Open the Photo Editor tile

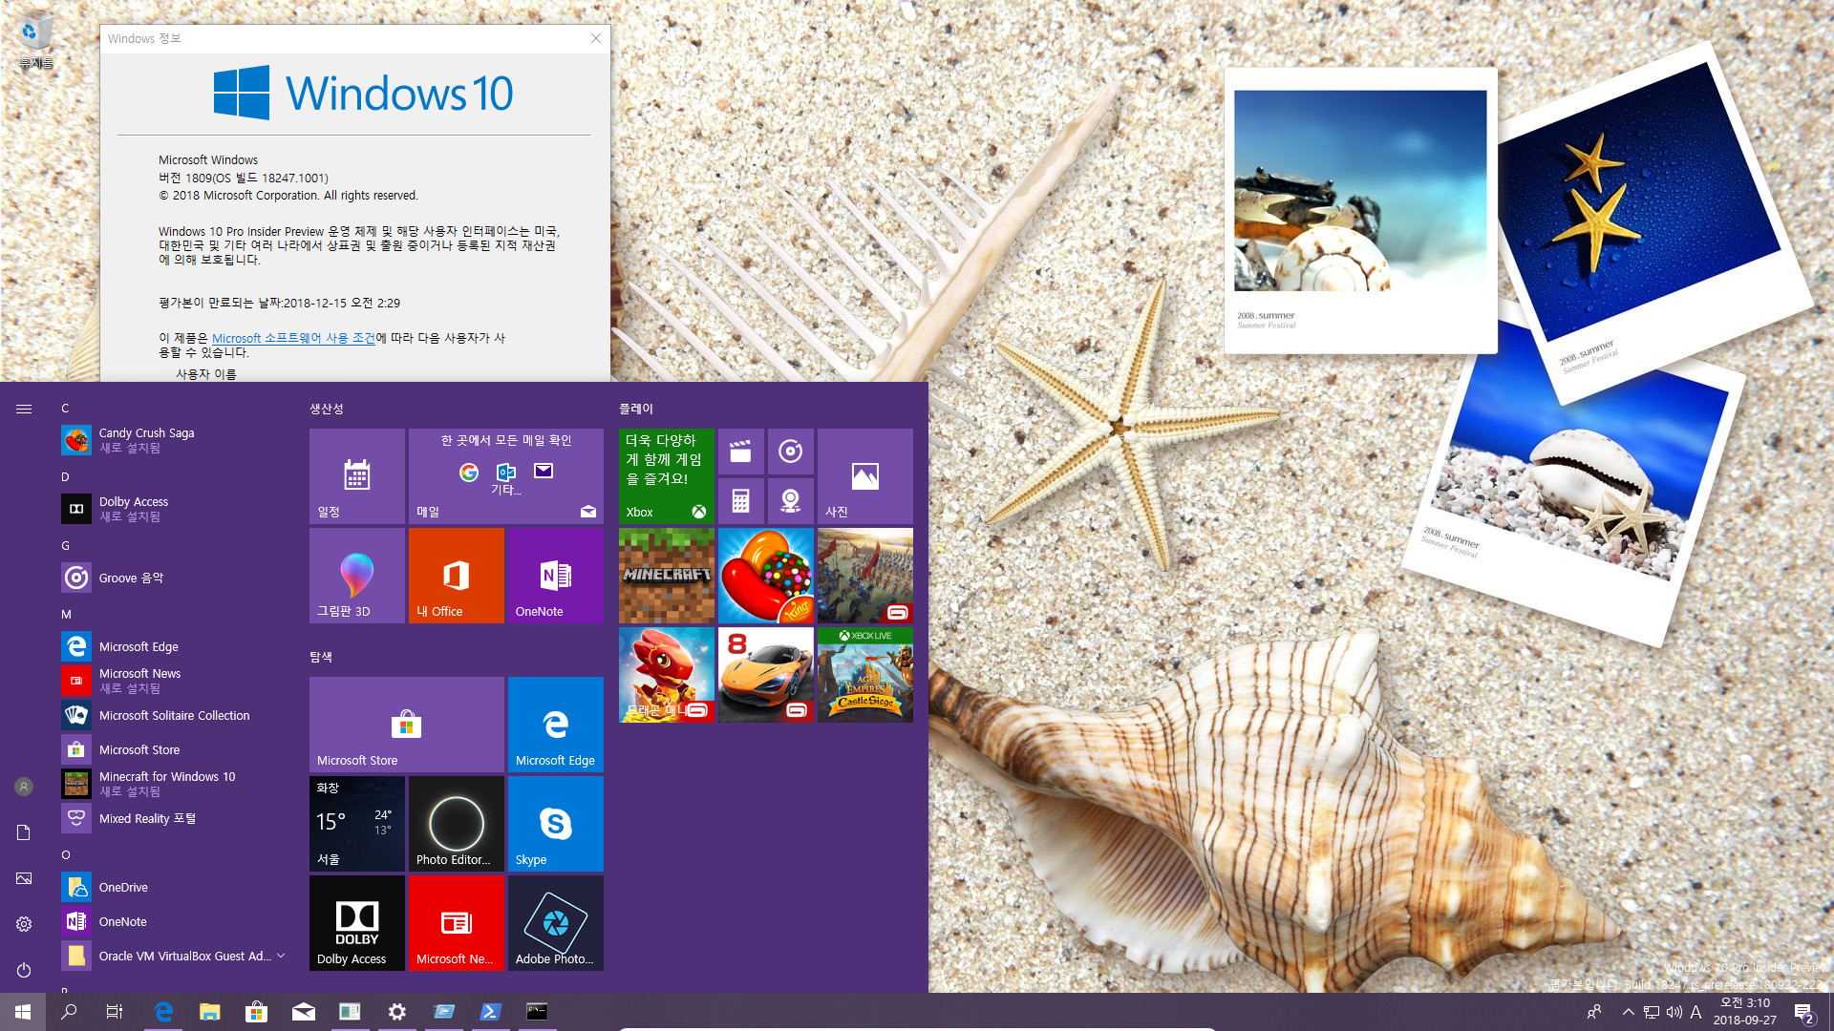456,824
